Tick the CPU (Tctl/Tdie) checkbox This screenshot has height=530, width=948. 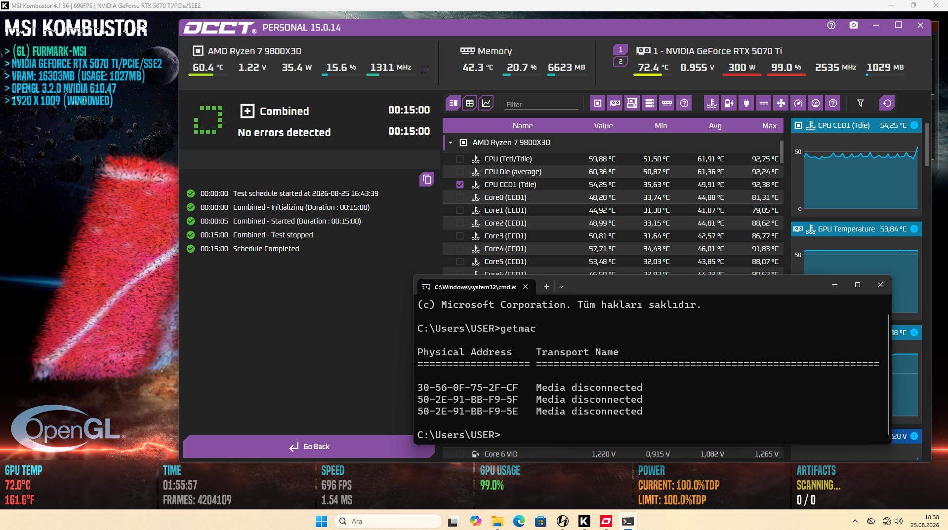[460, 159]
